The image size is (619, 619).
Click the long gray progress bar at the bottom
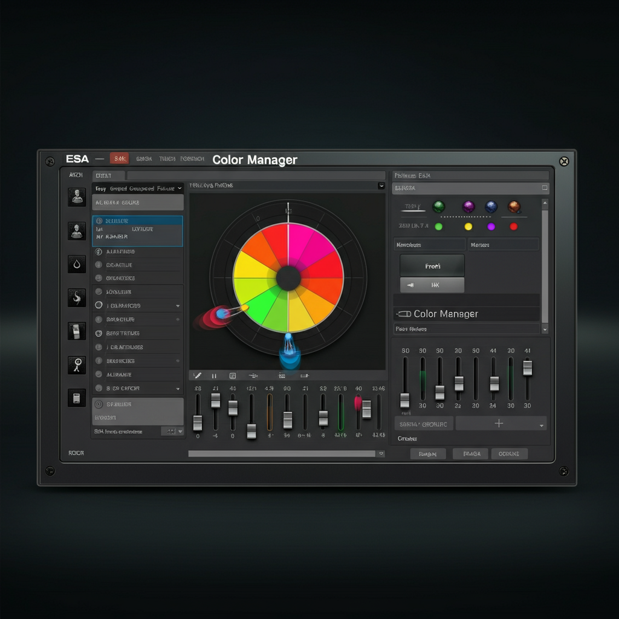(x=282, y=453)
